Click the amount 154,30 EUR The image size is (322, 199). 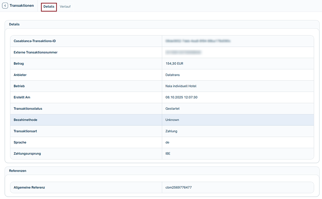point(174,64)
